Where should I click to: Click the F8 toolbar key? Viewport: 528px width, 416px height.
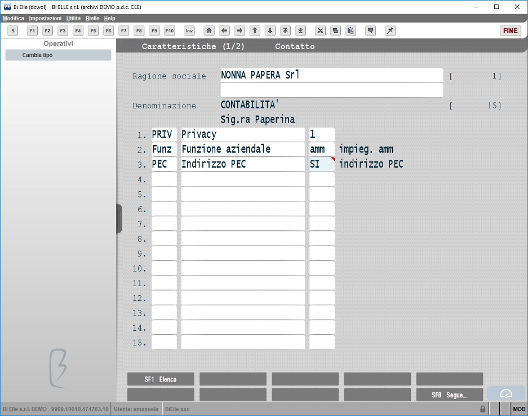click(139, 30)
